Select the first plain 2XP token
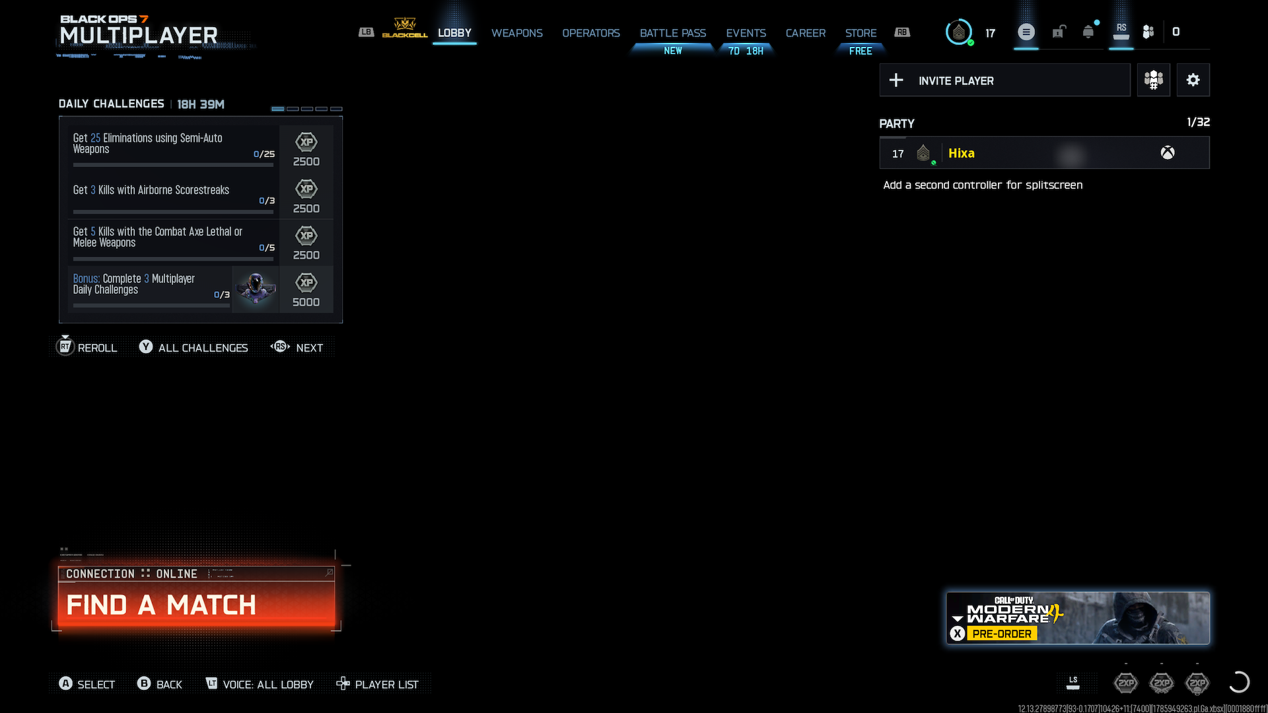Screen dimensions: 1268x713 (1126, 683)
